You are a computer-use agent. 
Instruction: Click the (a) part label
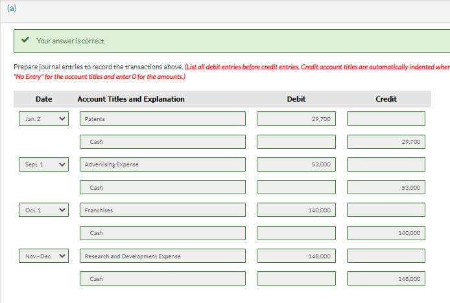12,8
